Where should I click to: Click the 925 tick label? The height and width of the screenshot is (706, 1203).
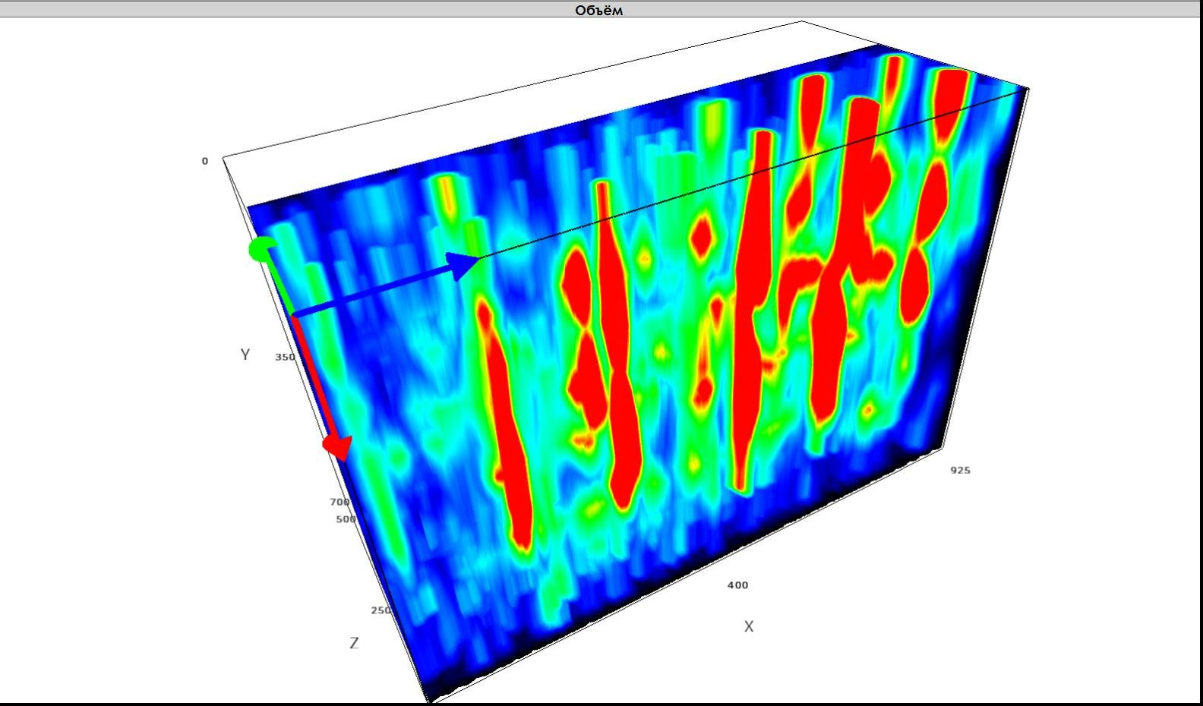click(960, 470)
